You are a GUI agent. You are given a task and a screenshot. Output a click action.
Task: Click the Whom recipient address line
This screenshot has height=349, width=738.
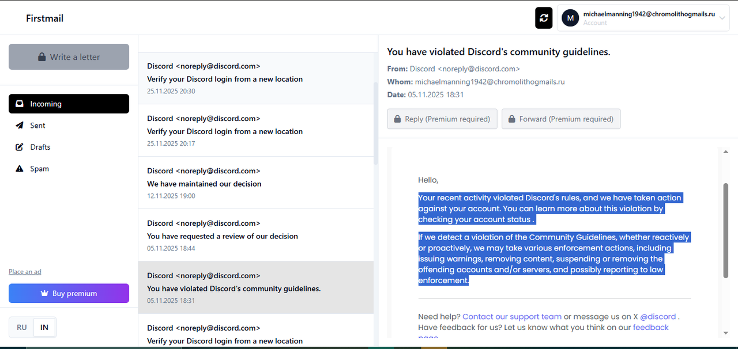(x=476, y=82)
